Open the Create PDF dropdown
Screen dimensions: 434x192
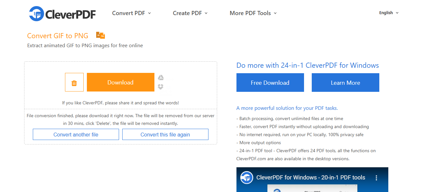click(x=190, y=13)
